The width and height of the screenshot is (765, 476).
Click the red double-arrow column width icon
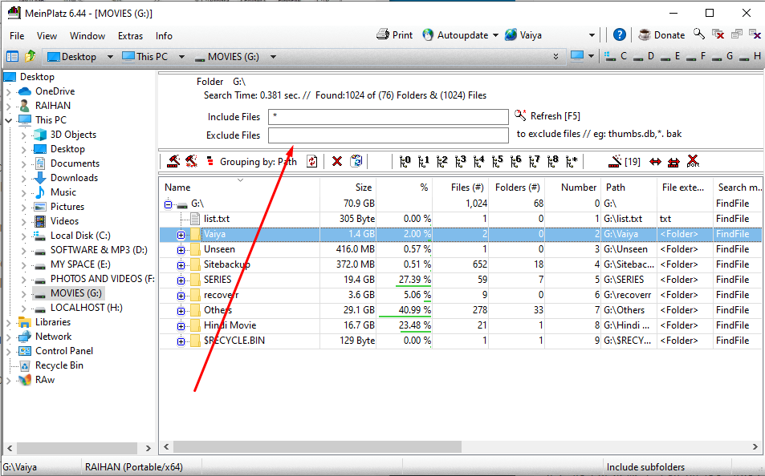[655, 162]
